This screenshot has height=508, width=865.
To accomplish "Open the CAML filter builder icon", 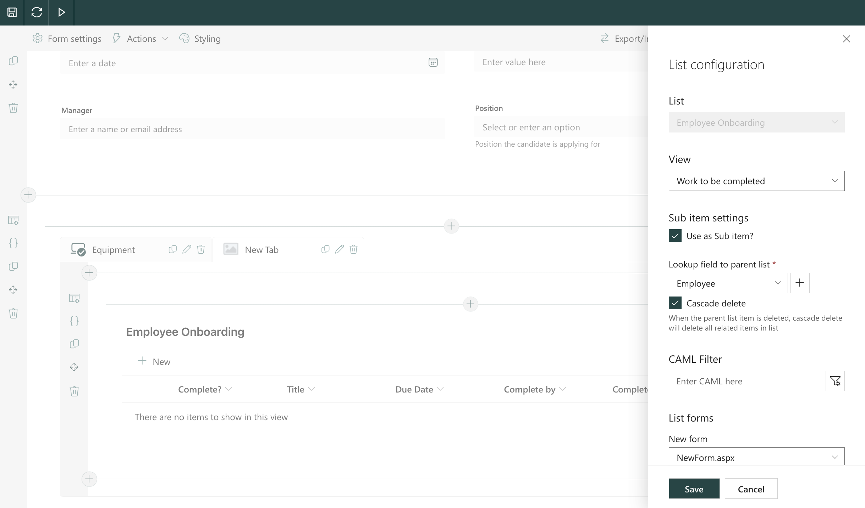I will tap(835, 381).
